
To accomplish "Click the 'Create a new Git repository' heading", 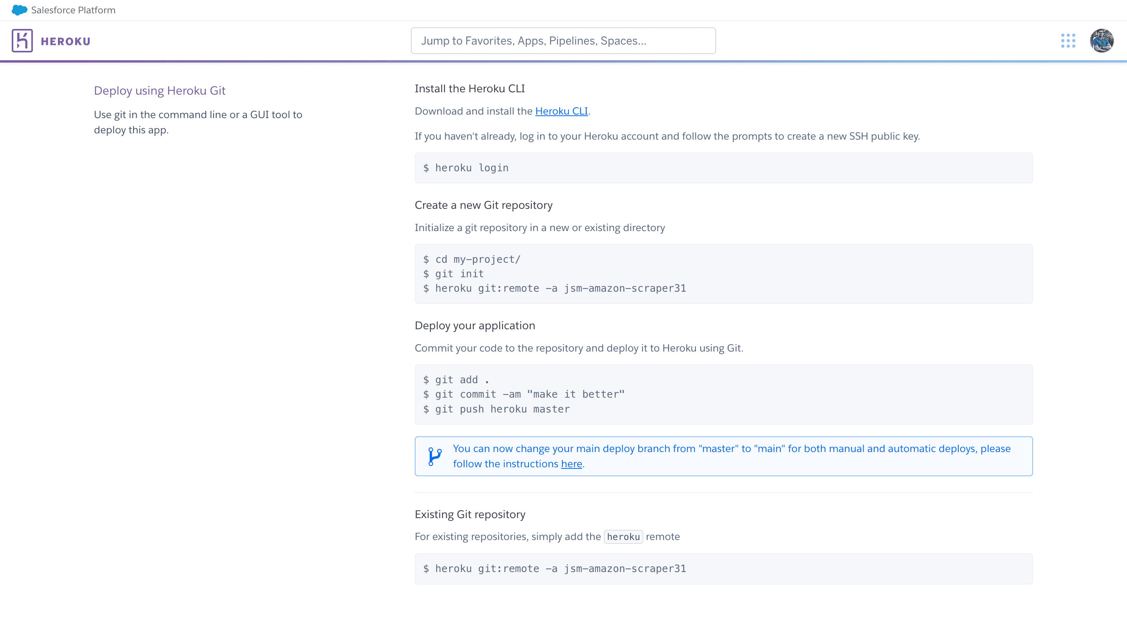I will pyautogui.click(x=483, y=205).
